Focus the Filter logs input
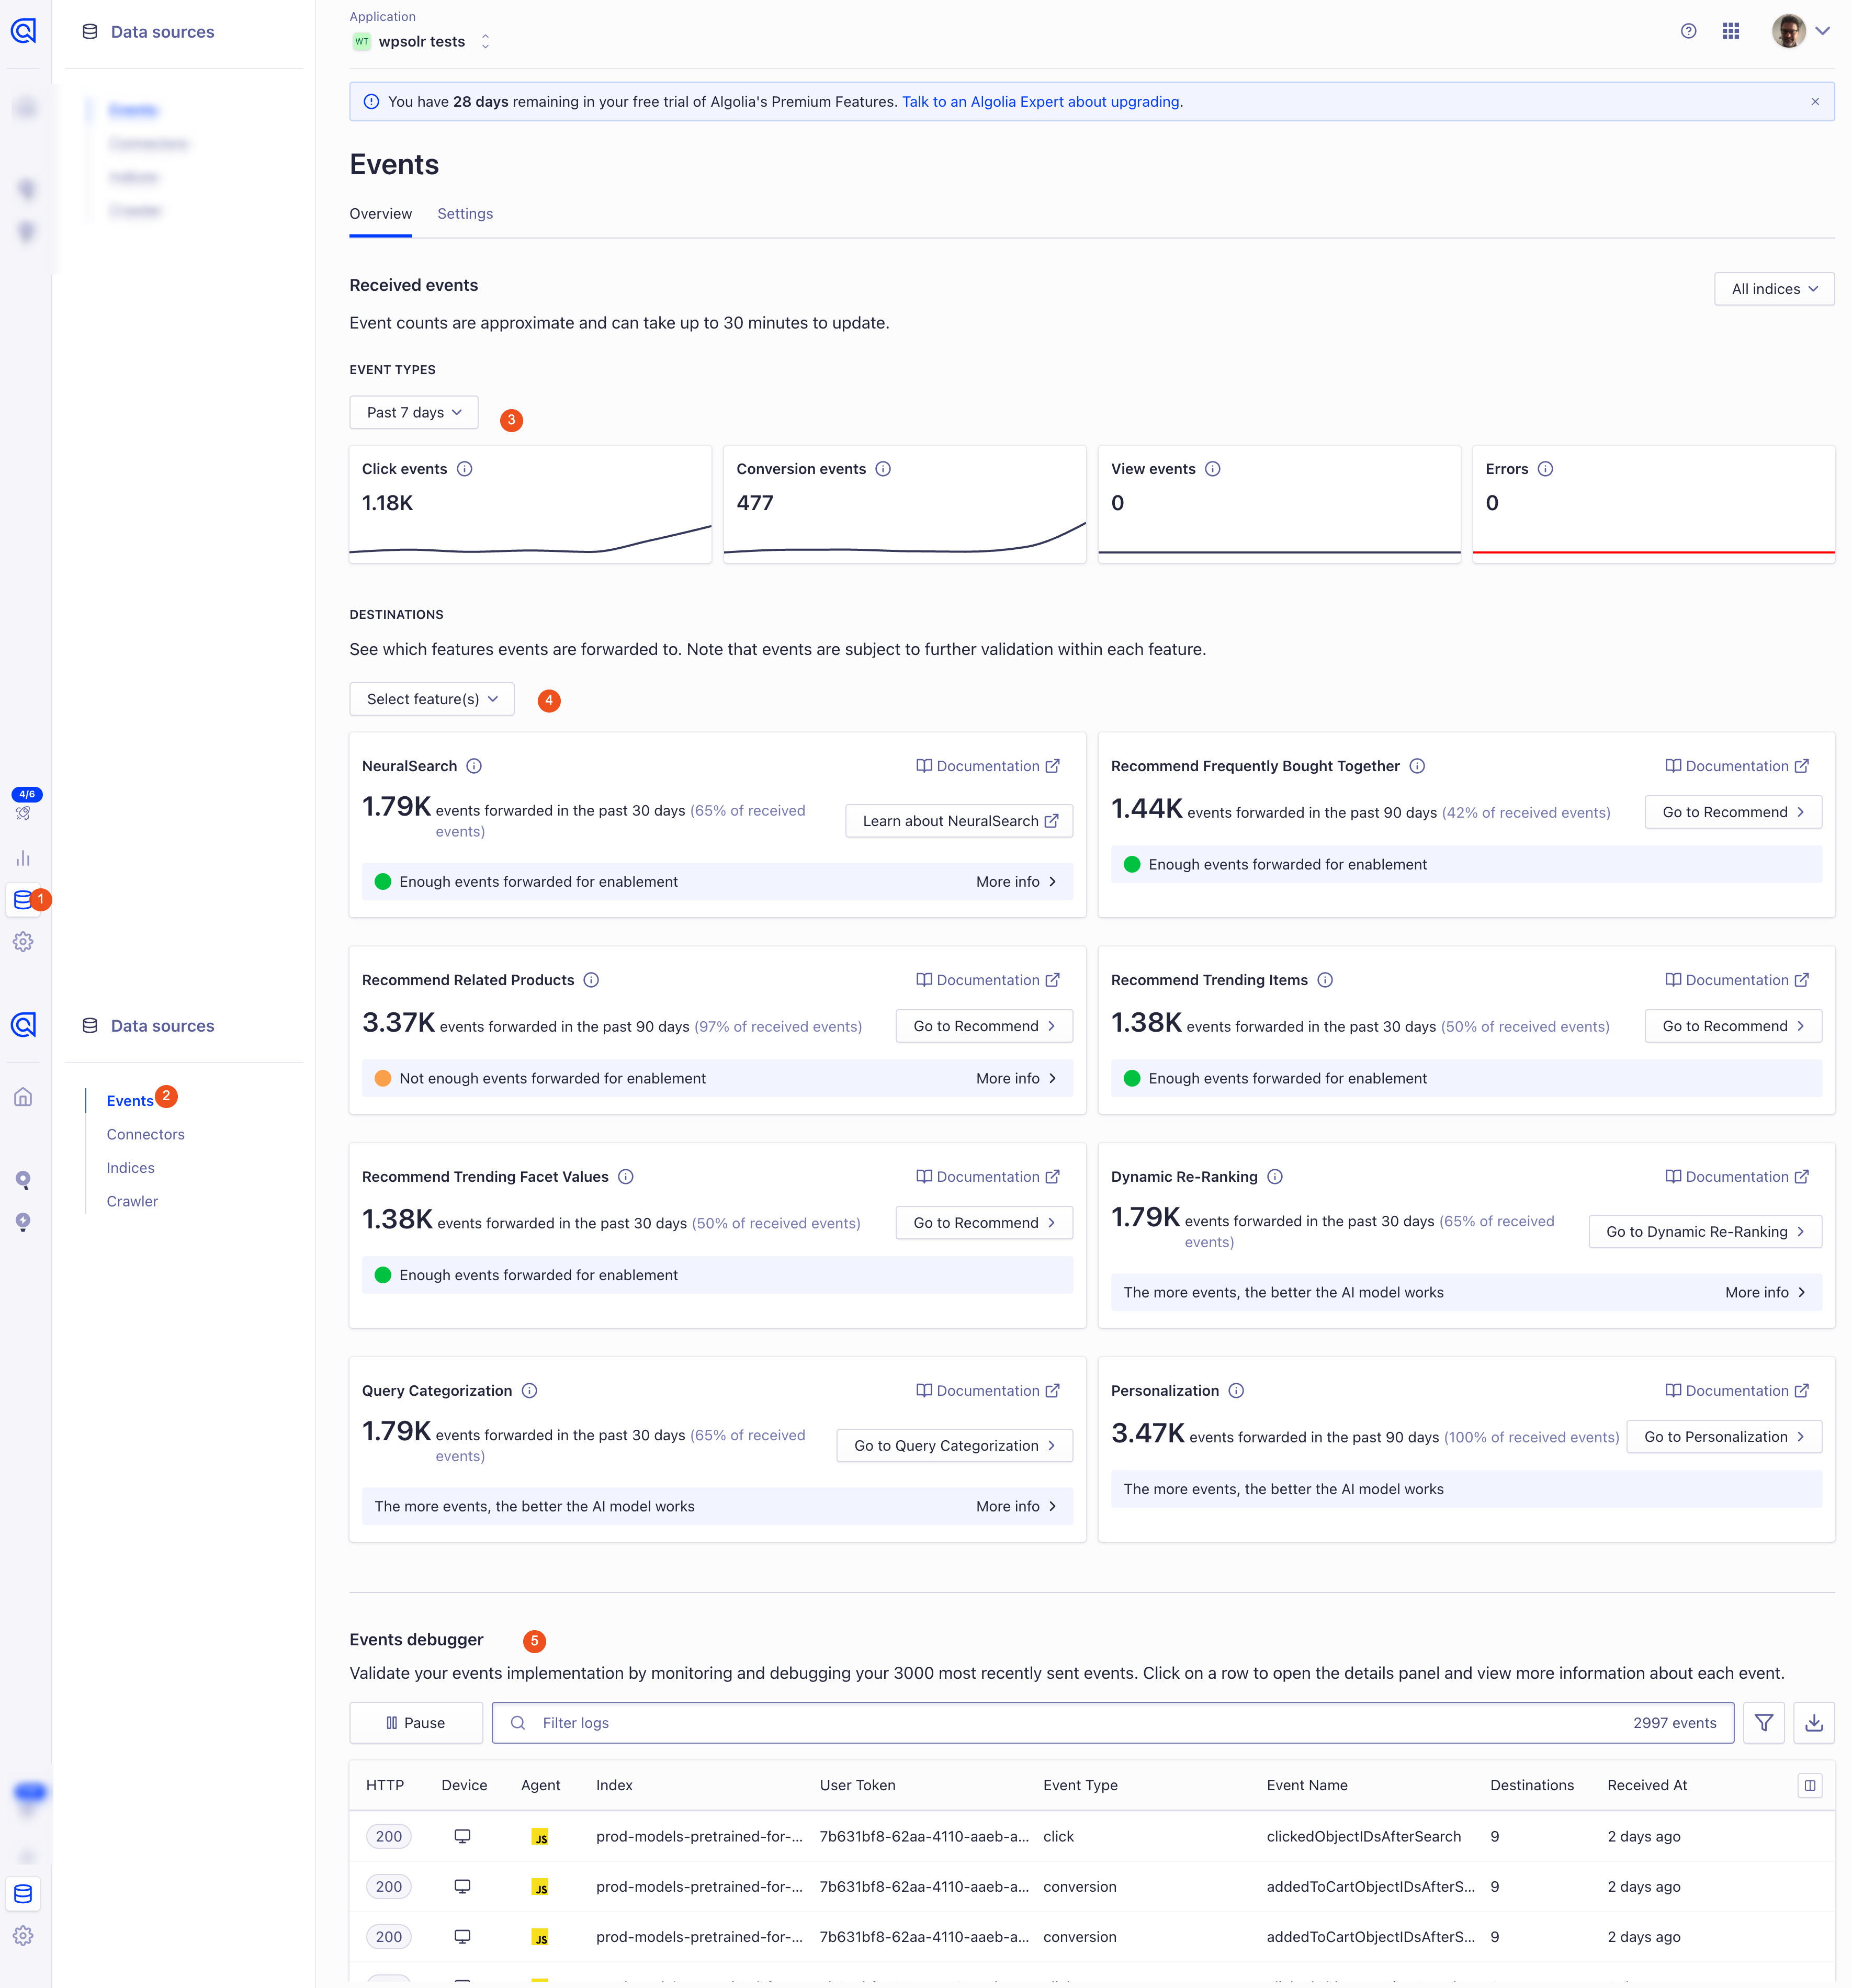 (x=1112, y=1723)
